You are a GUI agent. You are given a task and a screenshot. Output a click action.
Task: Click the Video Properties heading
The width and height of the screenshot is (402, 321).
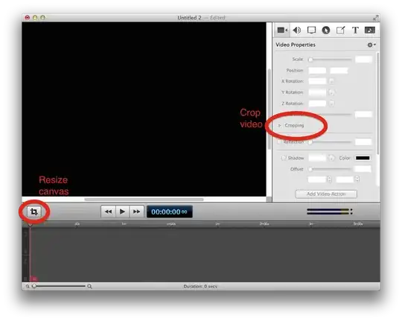(x=296, y=45)
